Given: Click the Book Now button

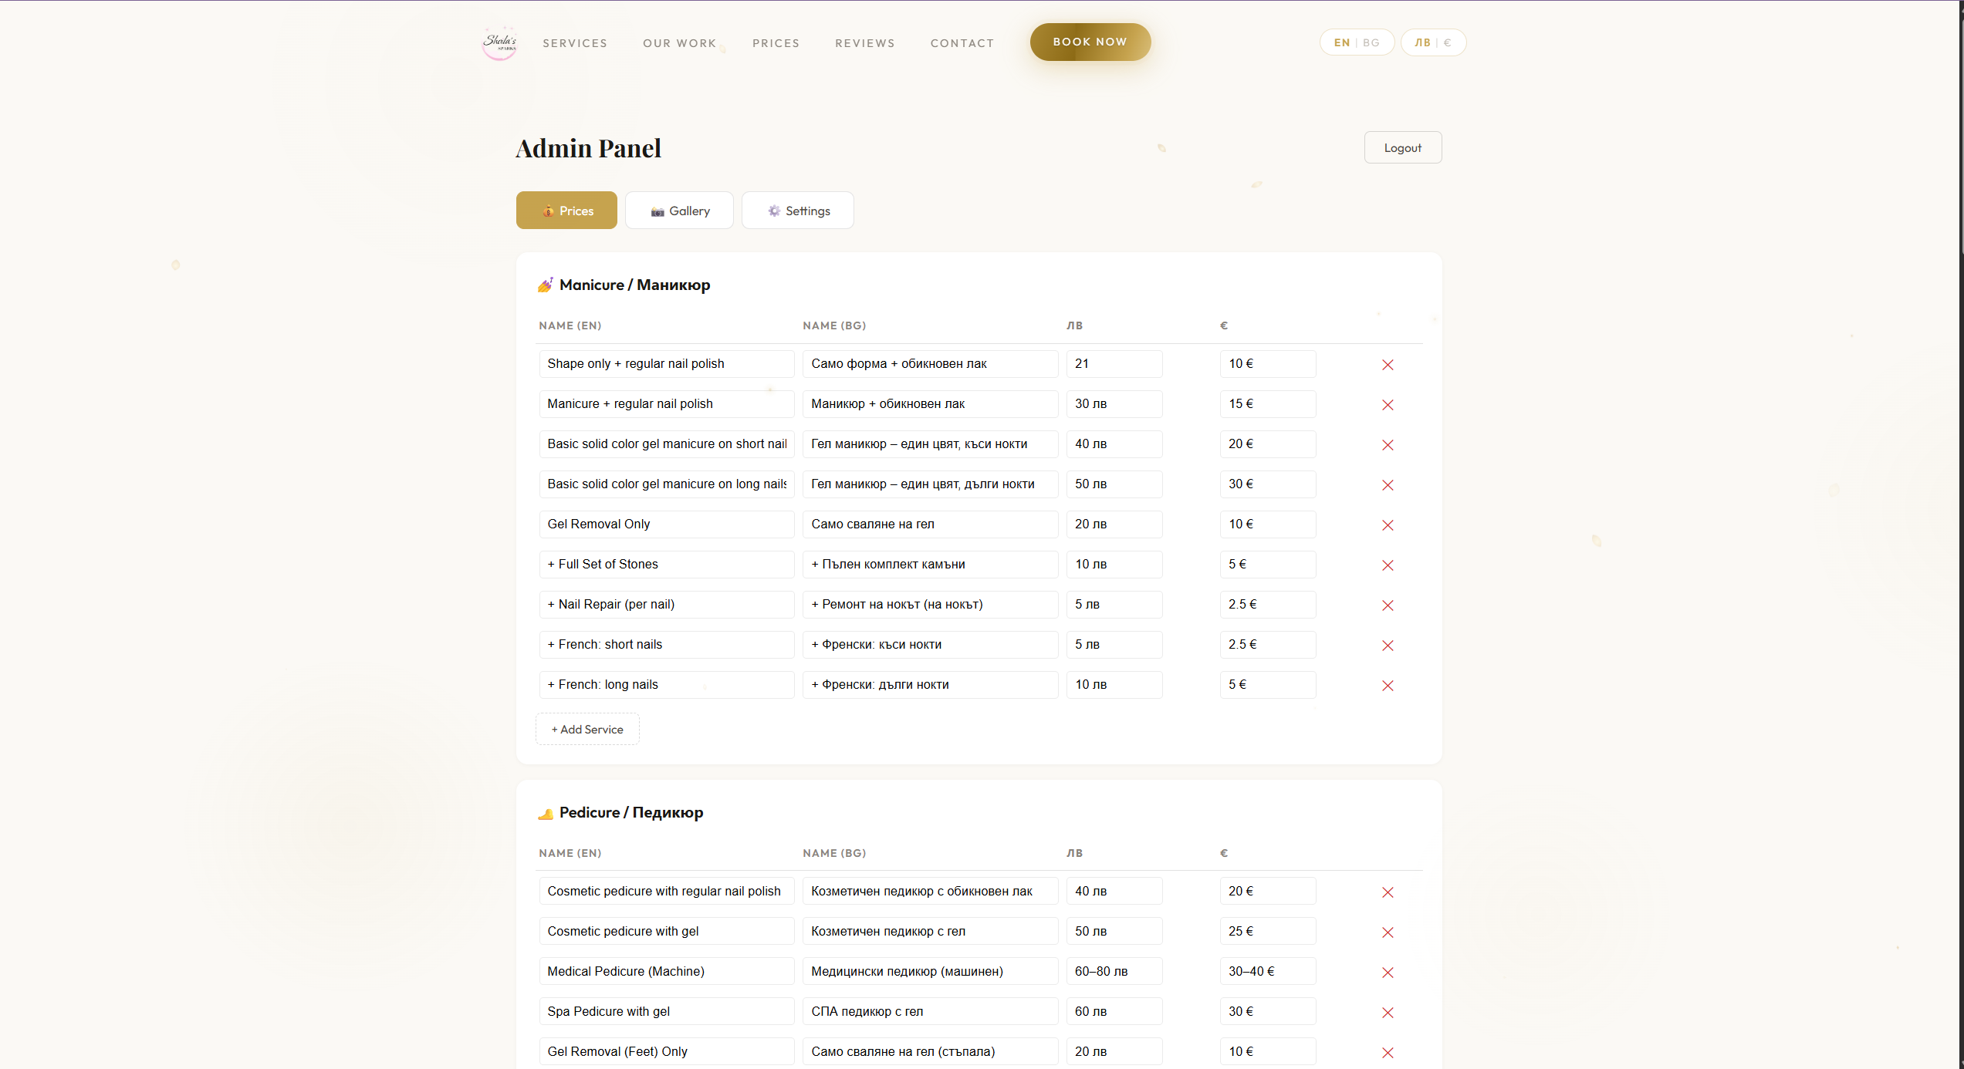Looking at the screenshot, I should [1090, 42].
